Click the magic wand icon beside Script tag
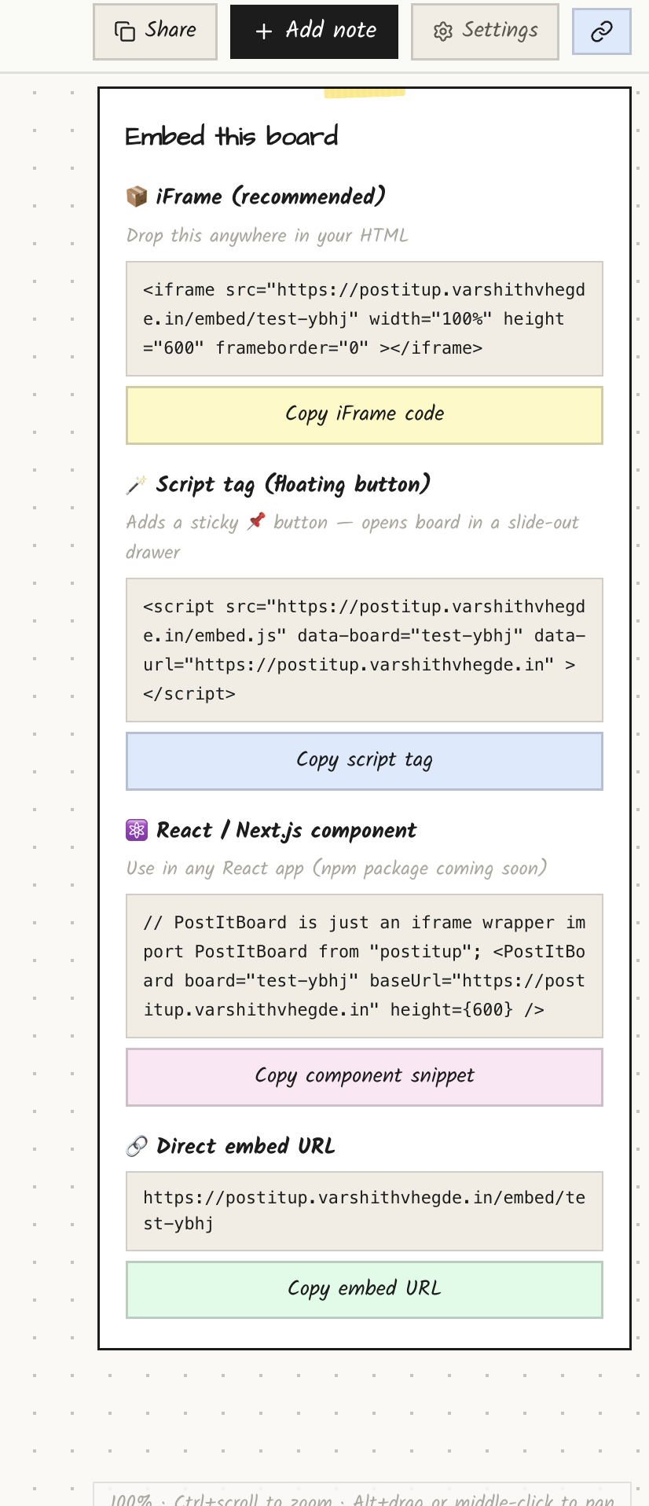The height and width of the screenshot is (1506, 649). tap(137, 485)
